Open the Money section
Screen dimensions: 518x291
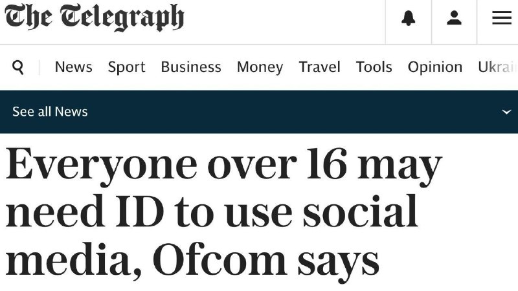click(260, 67)
